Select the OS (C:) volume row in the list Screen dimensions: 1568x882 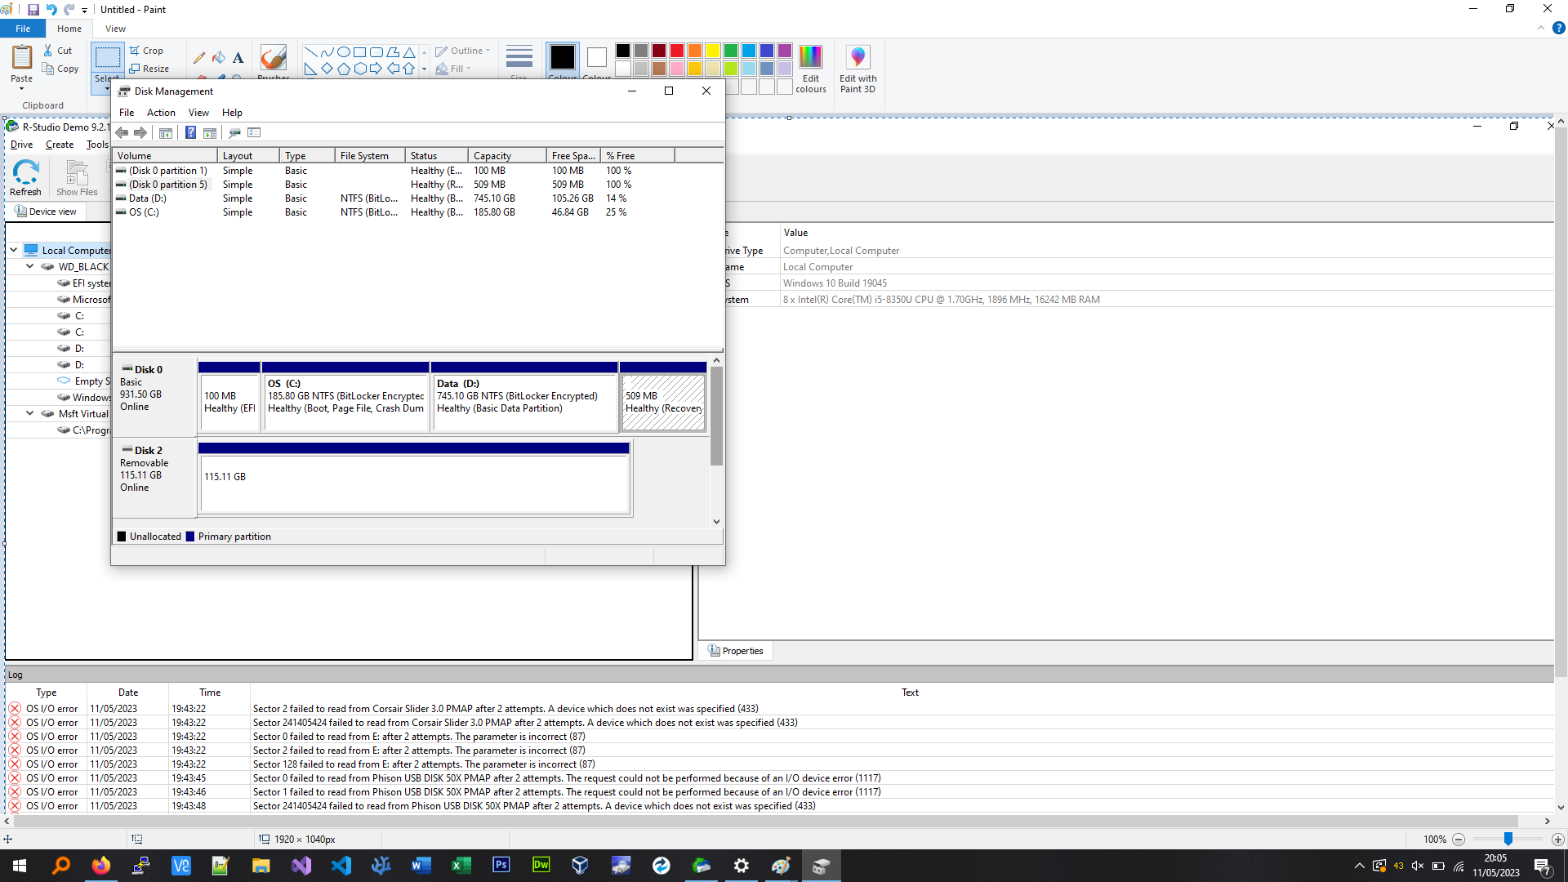[x=418, y=212]
